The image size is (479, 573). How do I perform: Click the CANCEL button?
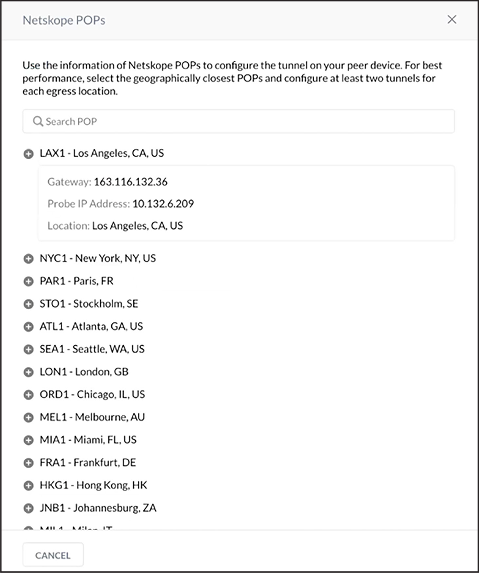(x=53, y=555)
